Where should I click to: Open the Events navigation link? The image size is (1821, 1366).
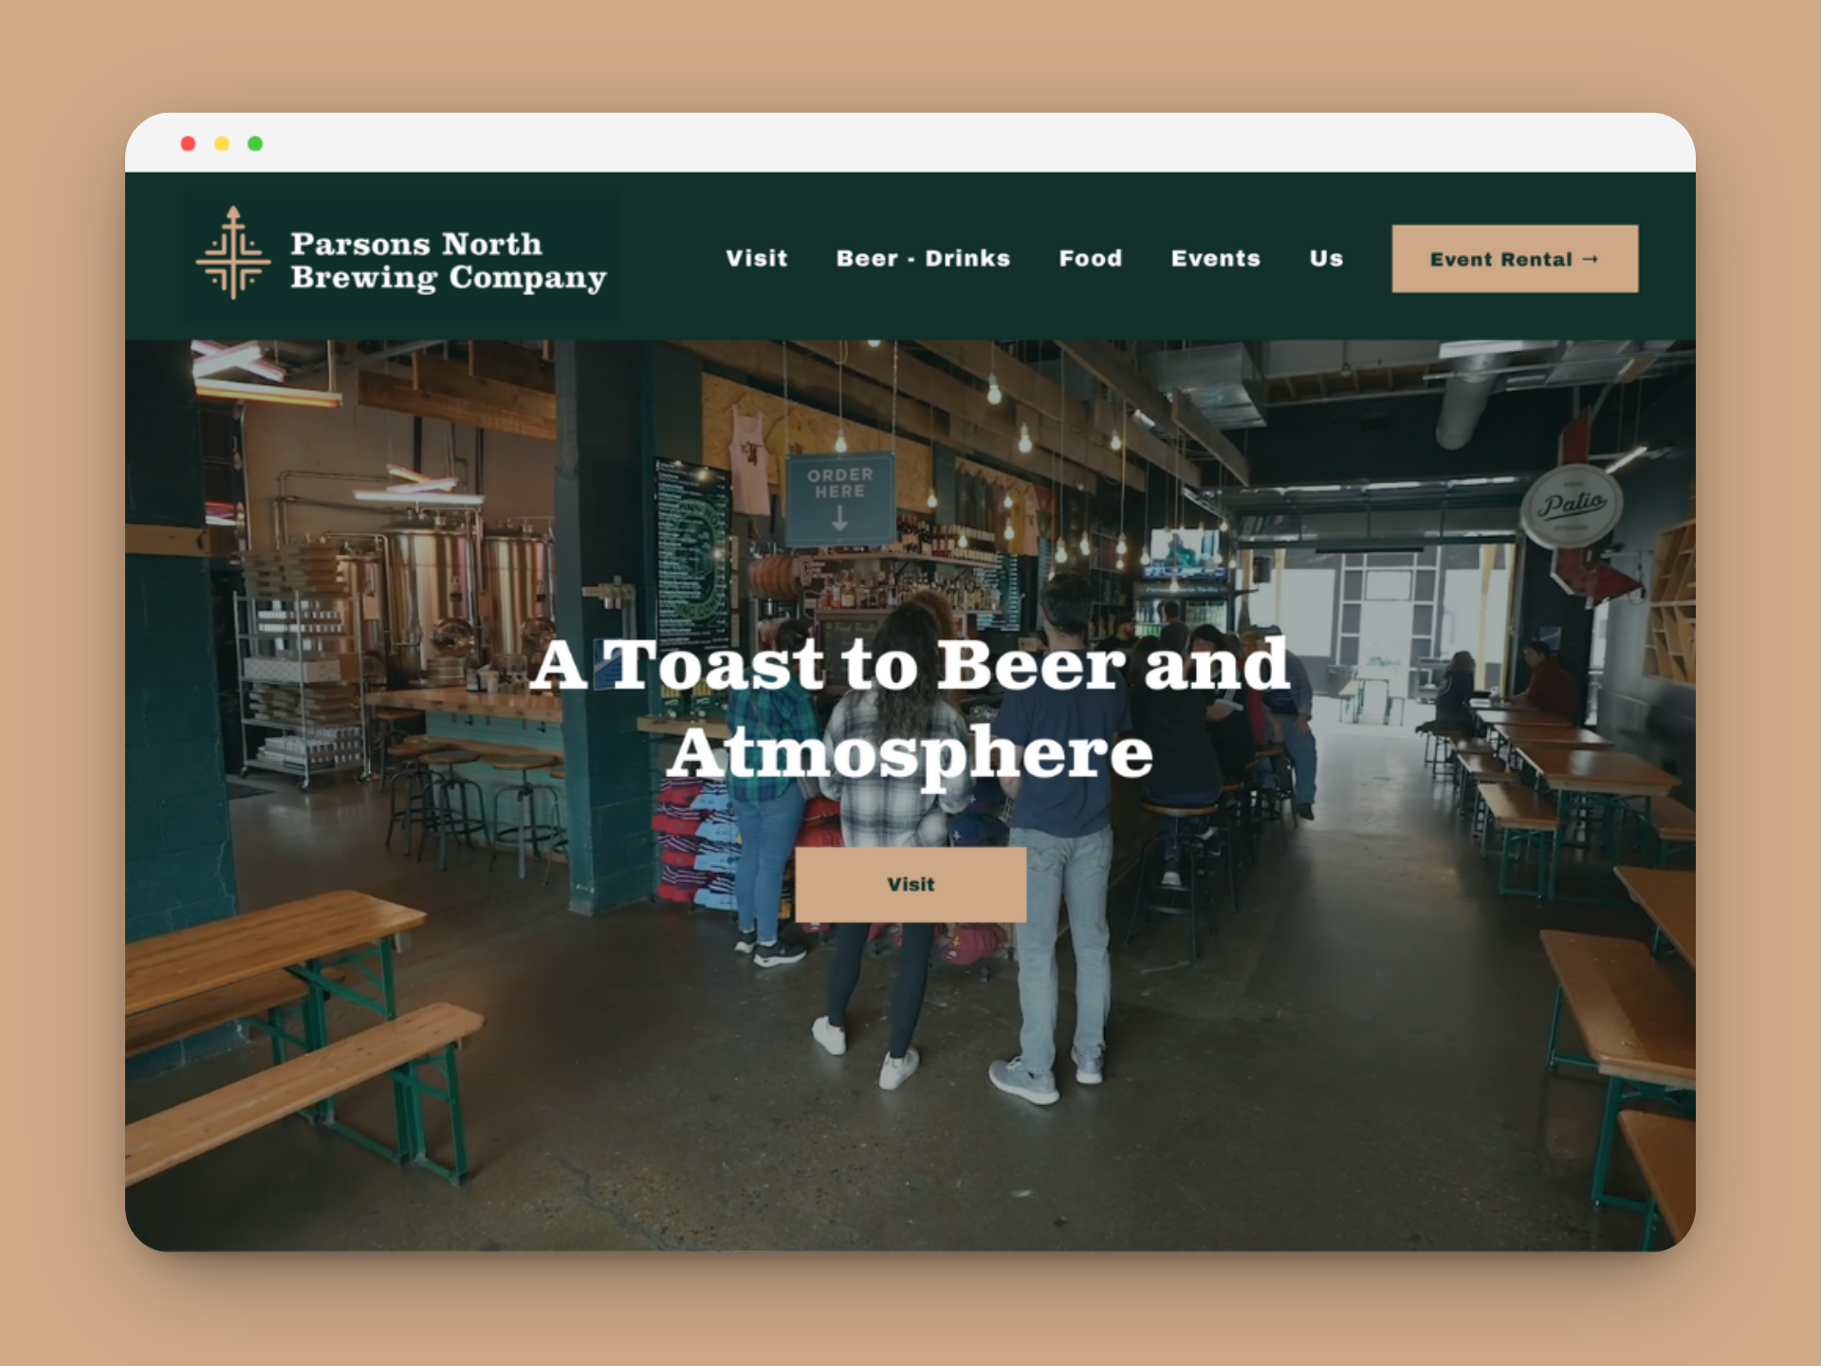1215,258
